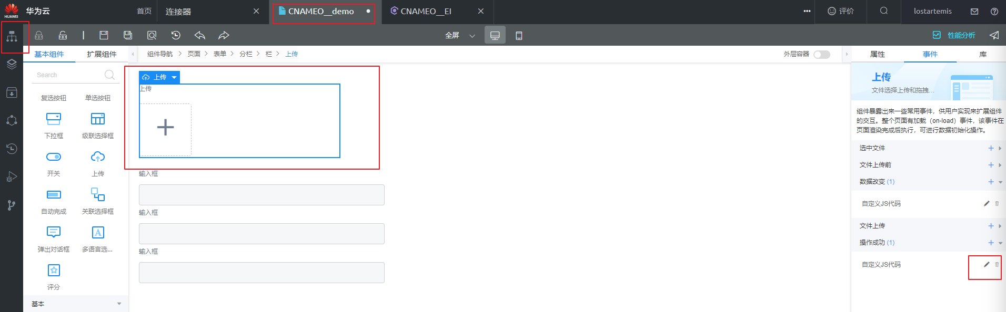The width and height of the screenshot is (1006, 312).
Task: Click 页面 in the breadcrumb
Action: (x=194, y=54)
